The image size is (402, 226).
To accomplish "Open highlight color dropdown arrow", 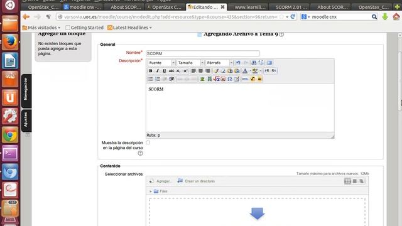I will pos(260,71).
